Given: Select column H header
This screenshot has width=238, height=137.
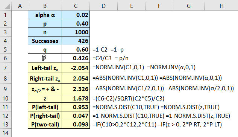Looking at the screenshot, I should 221,6.
